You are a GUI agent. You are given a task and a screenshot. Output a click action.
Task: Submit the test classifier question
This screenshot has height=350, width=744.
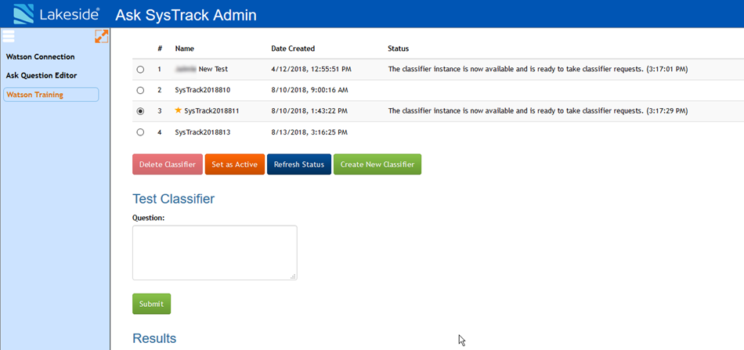click(x=151, y=304)
